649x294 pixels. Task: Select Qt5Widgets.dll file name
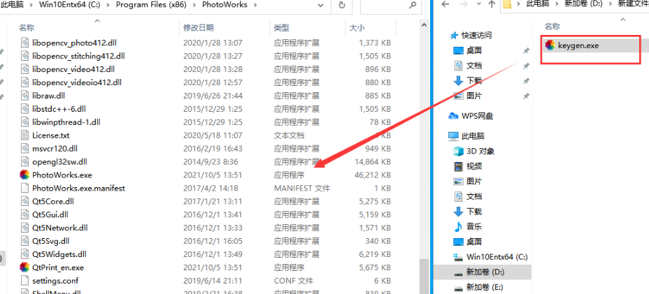tap(59, 254)
